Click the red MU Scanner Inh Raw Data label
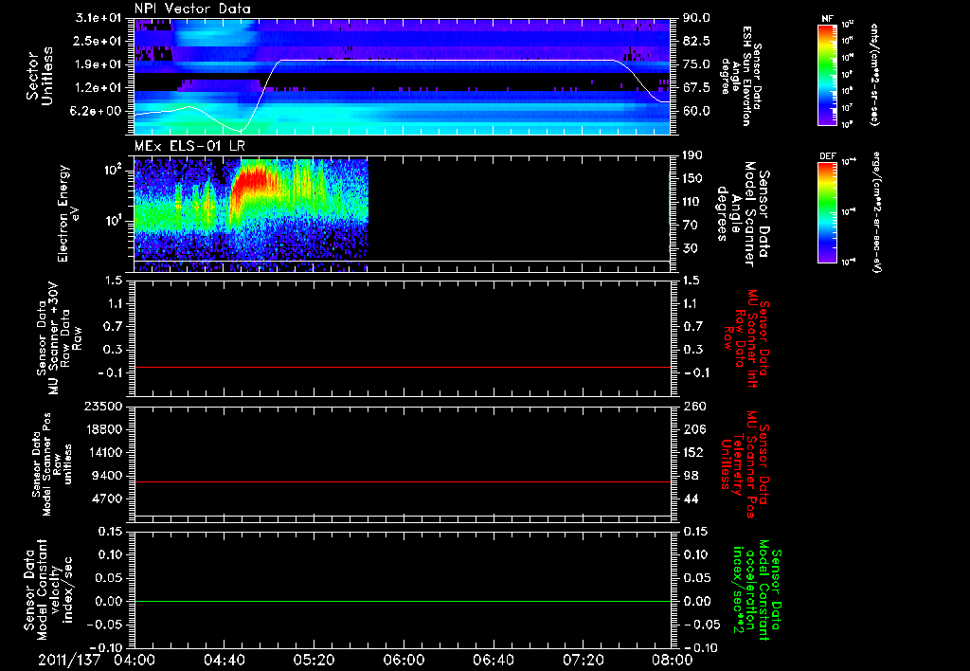This screenshot has height=671, width=970. (746, 338)
